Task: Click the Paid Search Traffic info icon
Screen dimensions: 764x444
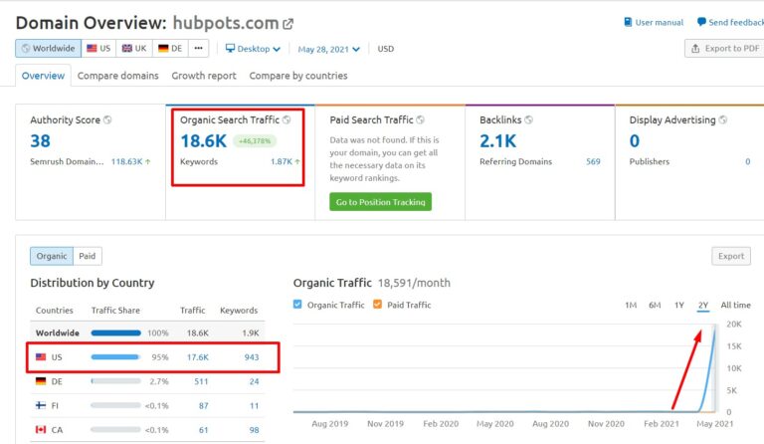Action: point(421,120)
